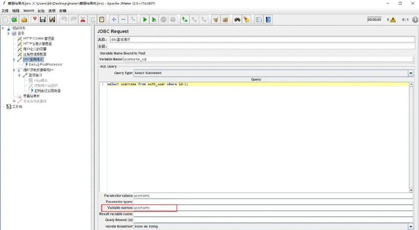The height and width of the screenshot is (230, 419).
Task: Open the Query Type dropdown
Action: click(411, 73)
